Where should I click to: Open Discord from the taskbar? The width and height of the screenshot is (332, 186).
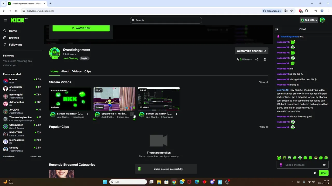tap(212, 182)
